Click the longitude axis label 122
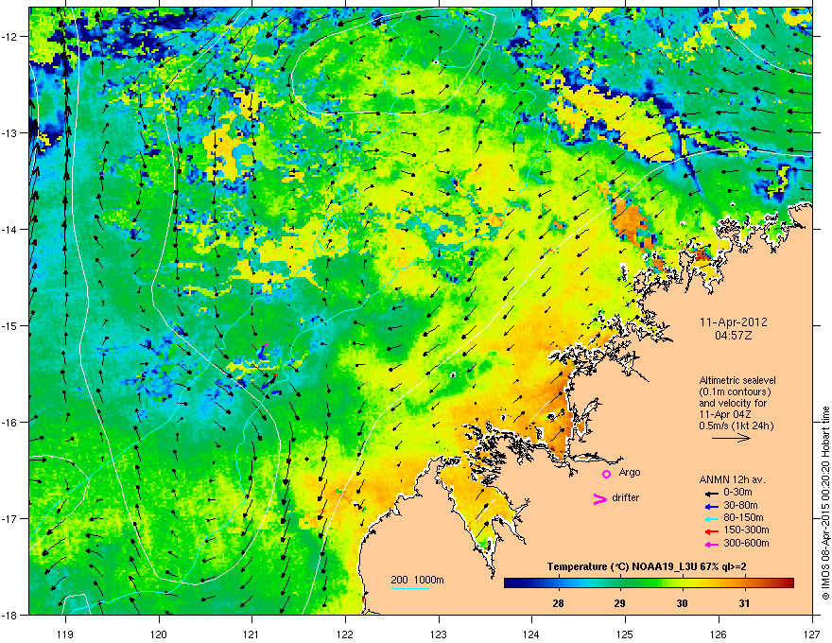 click(345, 634)
